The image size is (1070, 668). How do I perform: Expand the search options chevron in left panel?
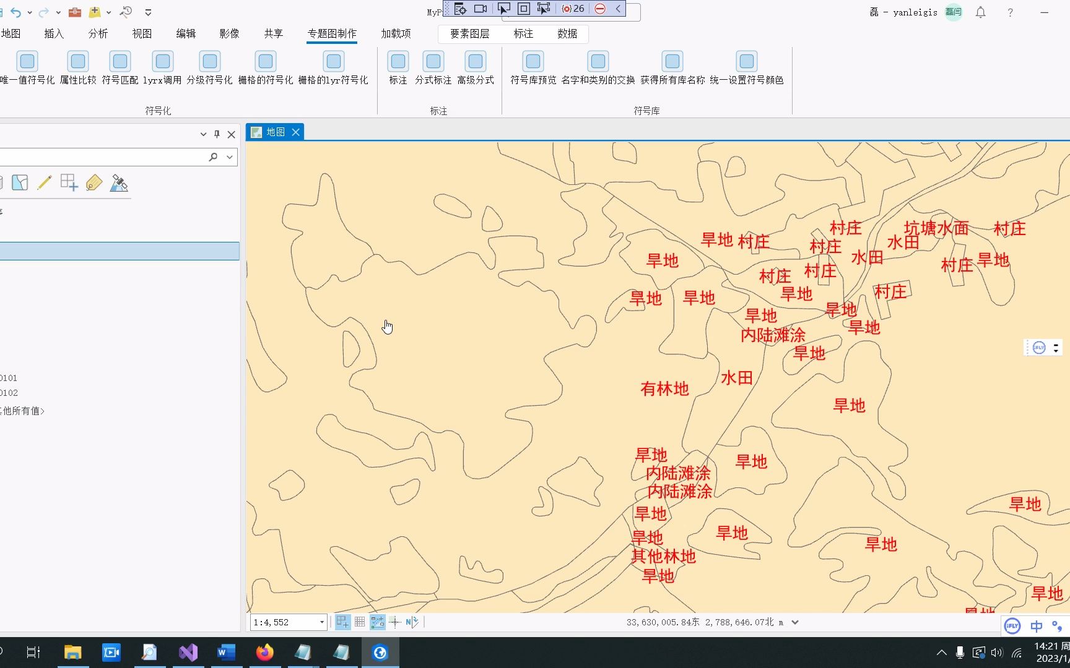228,156
